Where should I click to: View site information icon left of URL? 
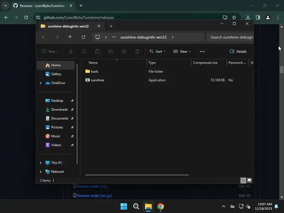click(38, 17)
